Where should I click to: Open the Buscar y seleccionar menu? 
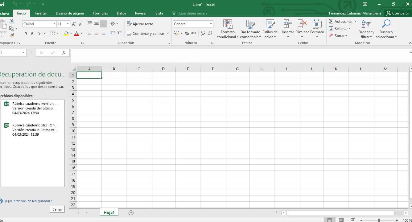pos(386,29)
